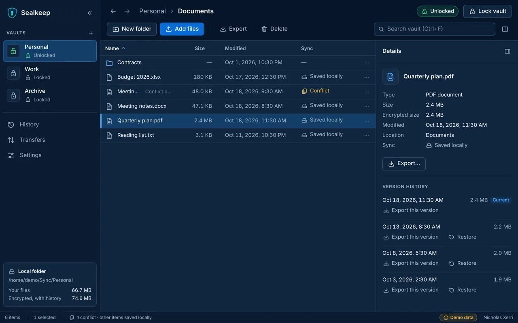Create a New folder

[x=132, y=29]
